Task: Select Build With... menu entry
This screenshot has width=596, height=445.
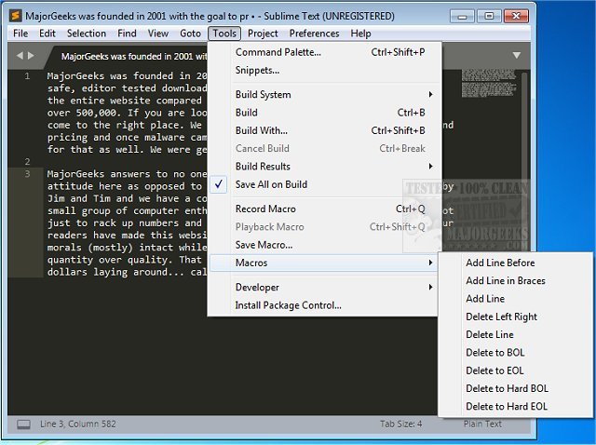Action: (x=323, y=130)
